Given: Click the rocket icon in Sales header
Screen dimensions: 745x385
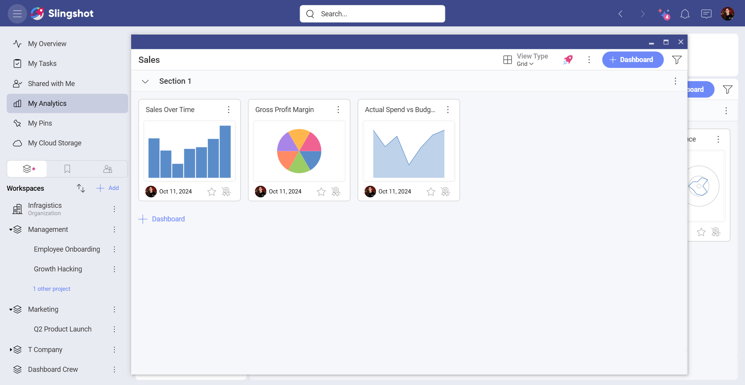Looking at the screenshot, I should [568, 60].
